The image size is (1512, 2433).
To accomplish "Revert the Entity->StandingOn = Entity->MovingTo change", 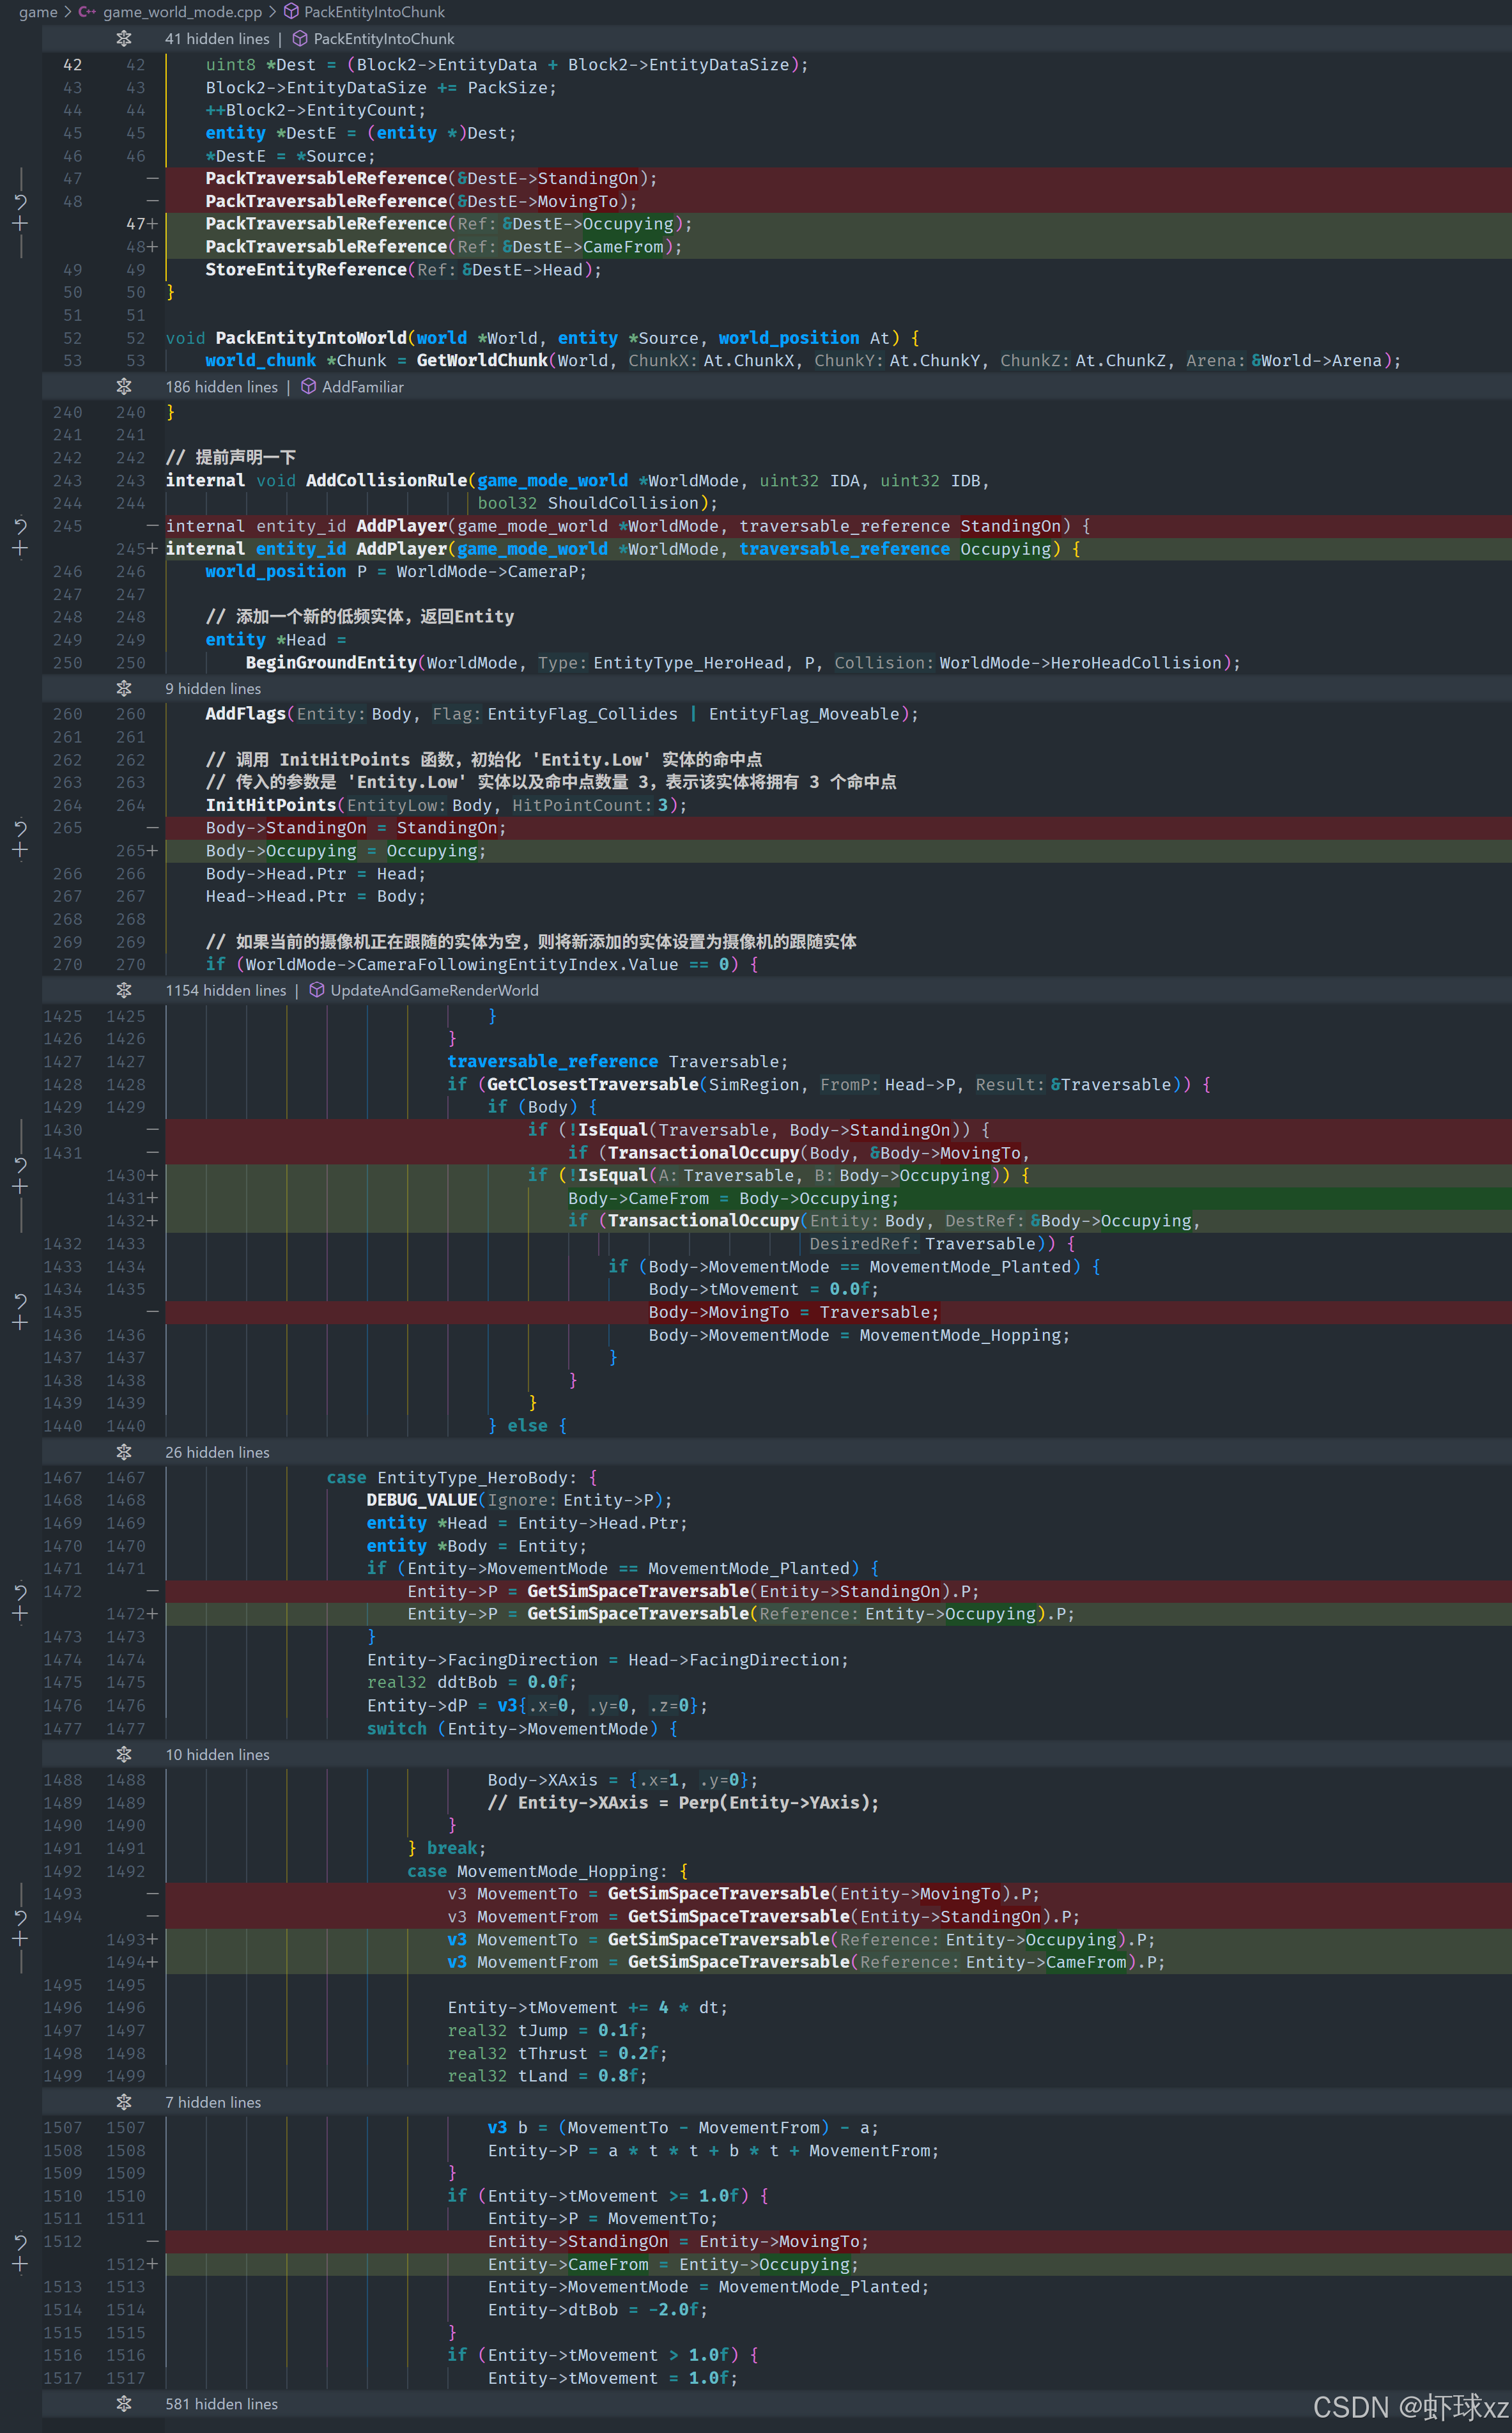I will (20, 2242).
